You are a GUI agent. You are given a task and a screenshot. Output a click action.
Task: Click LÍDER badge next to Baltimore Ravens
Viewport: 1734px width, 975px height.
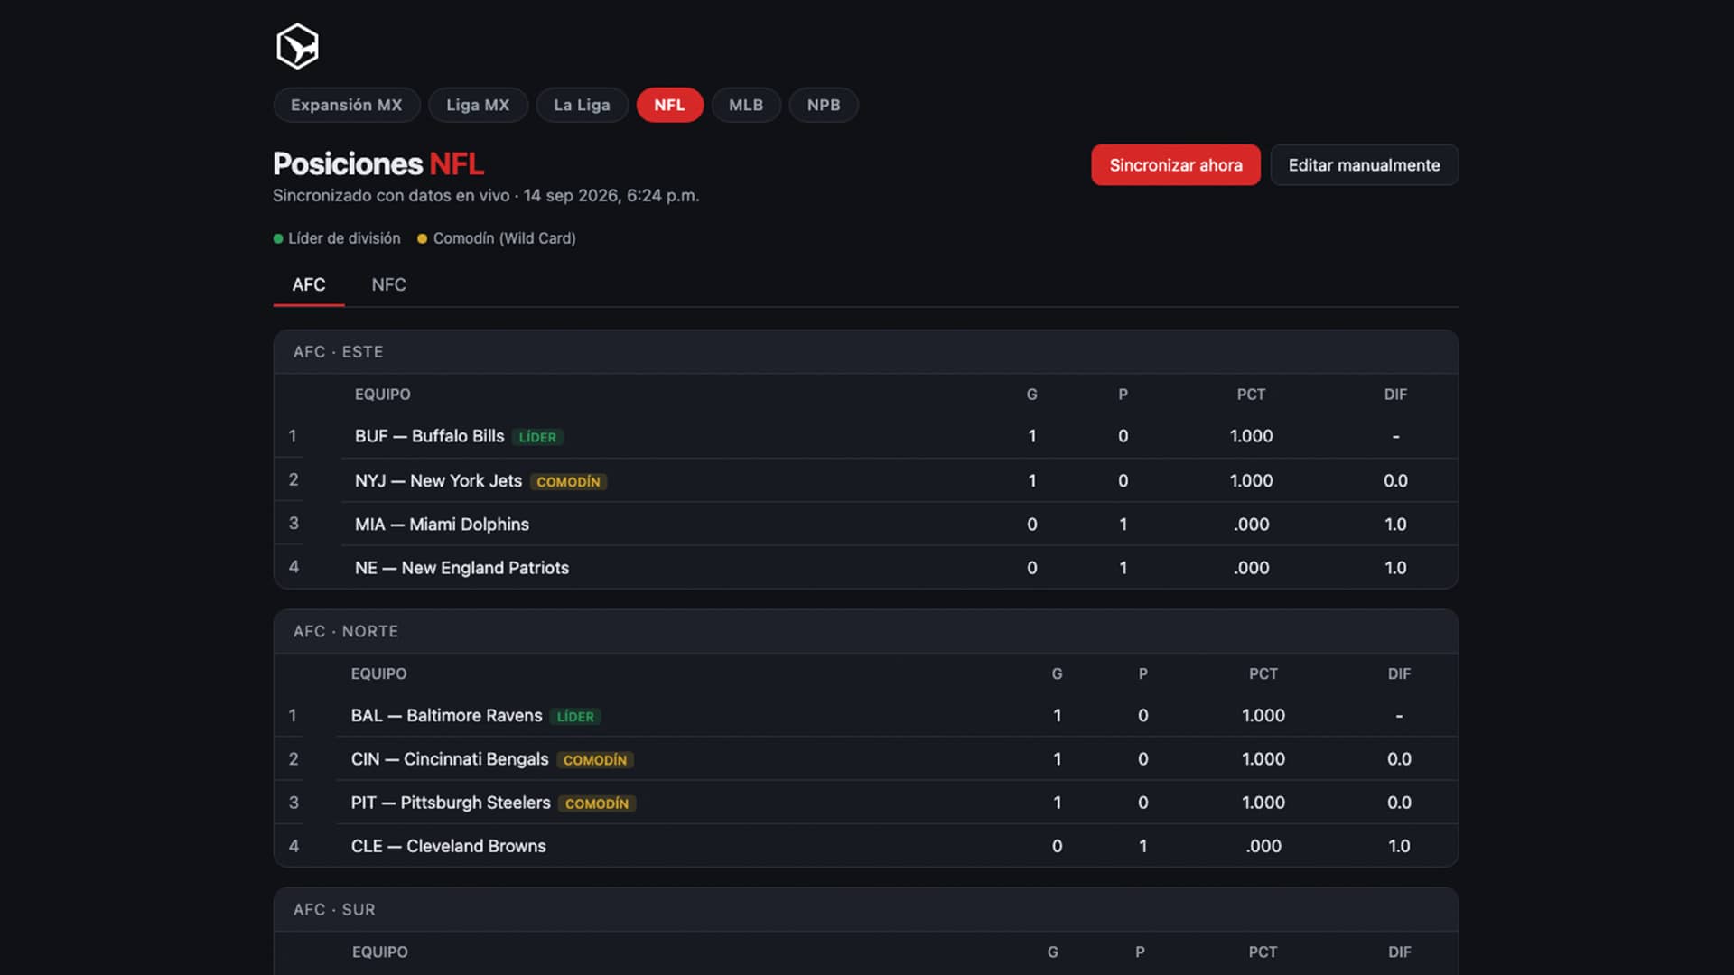[575, 717]
